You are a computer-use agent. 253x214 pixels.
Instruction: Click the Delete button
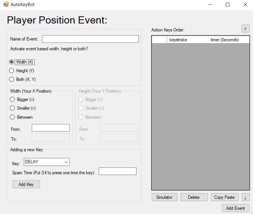click(x=194, y=197)
